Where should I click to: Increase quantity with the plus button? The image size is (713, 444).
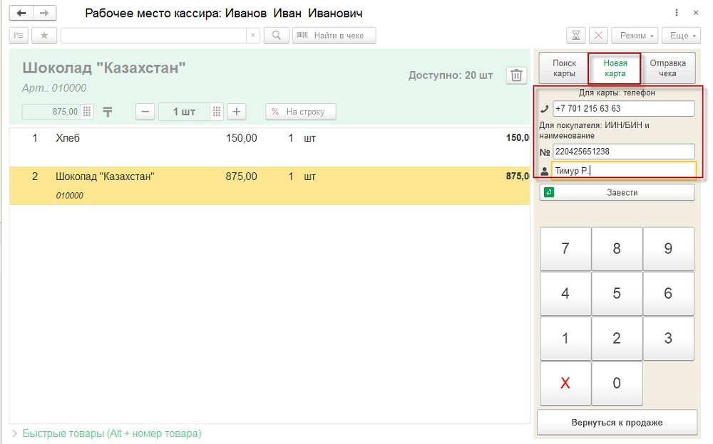click(236, 112)
